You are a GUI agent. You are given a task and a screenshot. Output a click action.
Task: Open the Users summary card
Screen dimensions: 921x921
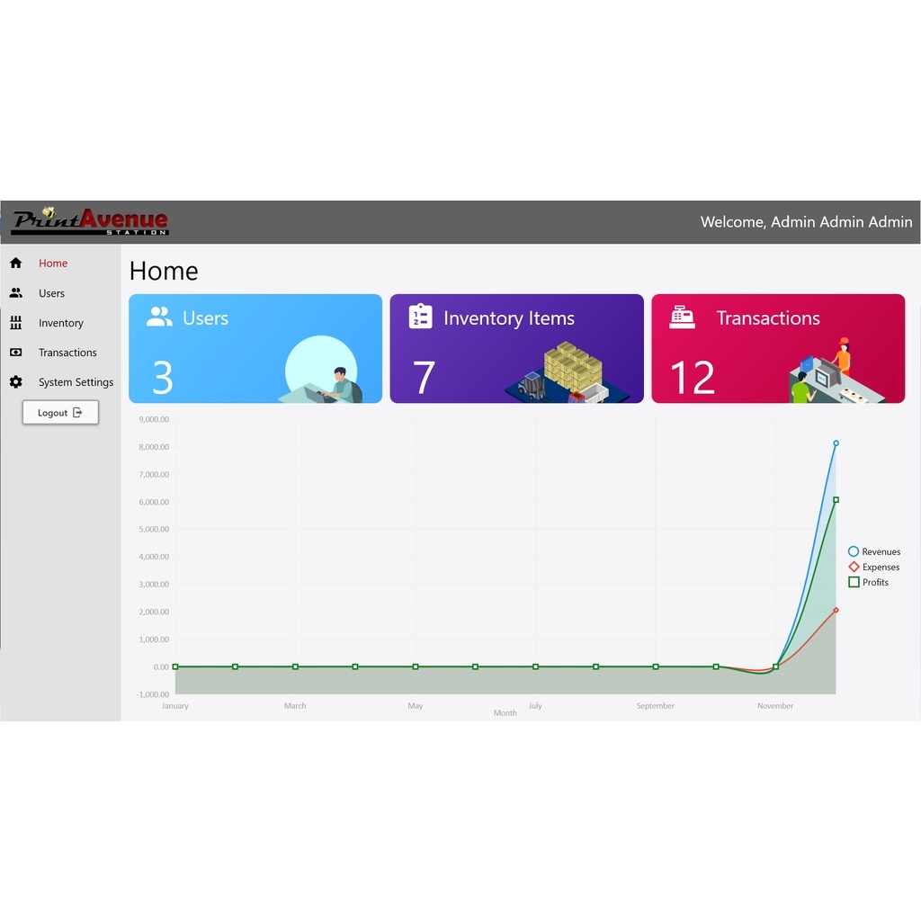point(255,349)
